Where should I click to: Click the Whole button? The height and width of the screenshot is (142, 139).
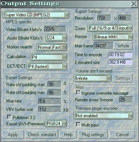(x=124, y=46)
